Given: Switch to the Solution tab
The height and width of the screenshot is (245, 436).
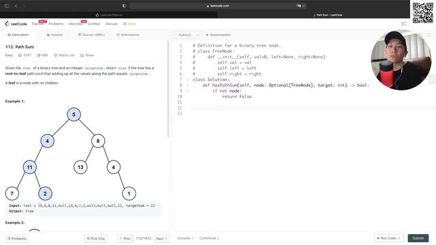Looking at the screenshot, I should (x=54, y=35).
